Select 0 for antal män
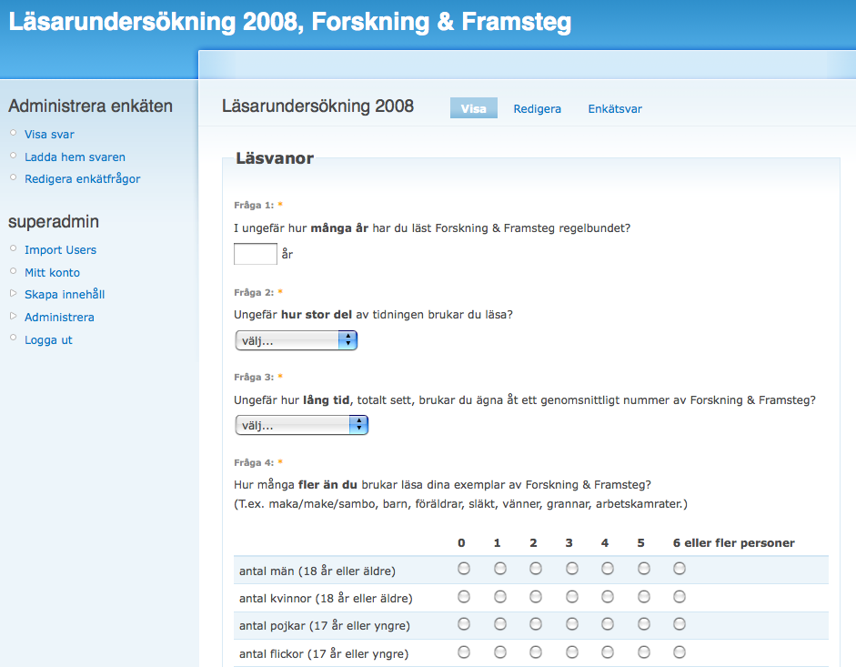 (464, 570)
